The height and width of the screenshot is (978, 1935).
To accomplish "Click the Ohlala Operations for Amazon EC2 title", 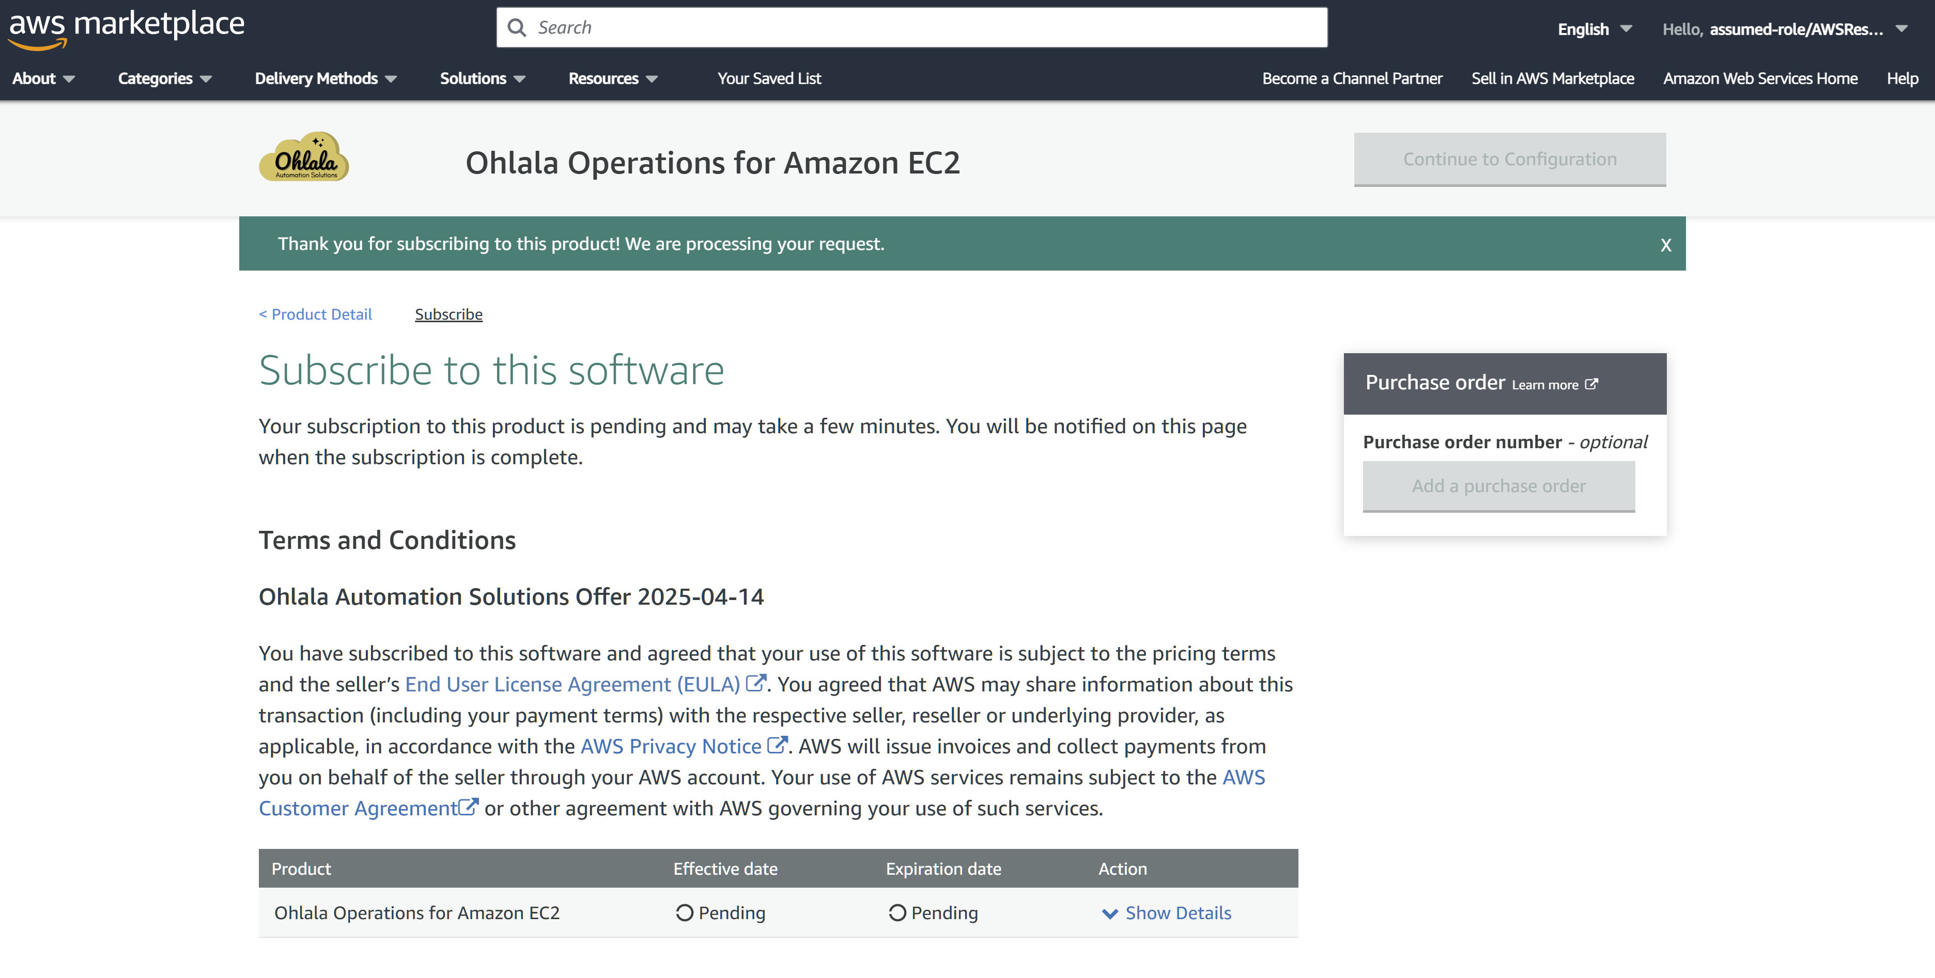I will point(712,162).
